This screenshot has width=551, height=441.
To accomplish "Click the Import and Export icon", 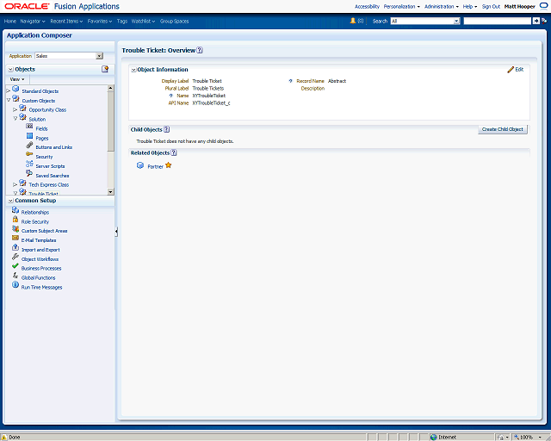I will point(15,247).
